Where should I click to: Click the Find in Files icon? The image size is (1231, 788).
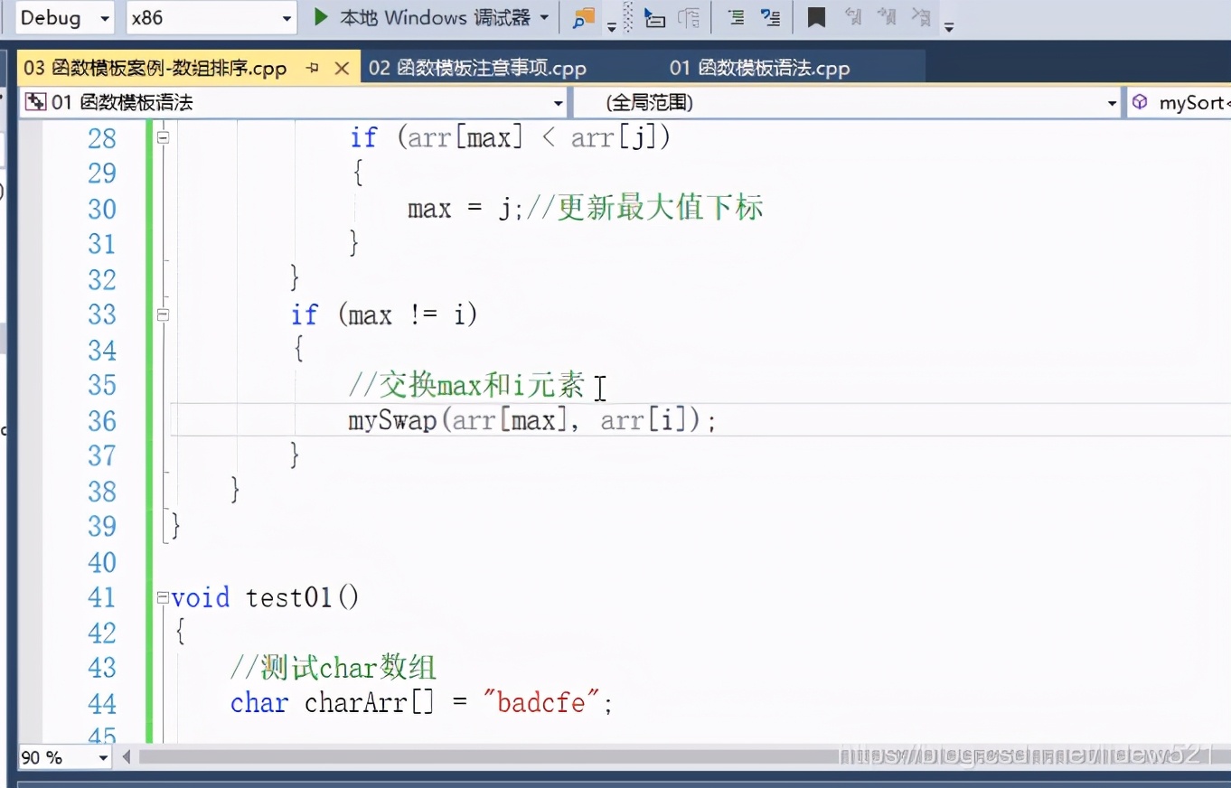point(583,17)
